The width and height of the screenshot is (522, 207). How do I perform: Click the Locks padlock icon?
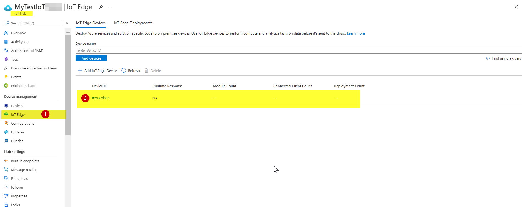tap(6, 205)
